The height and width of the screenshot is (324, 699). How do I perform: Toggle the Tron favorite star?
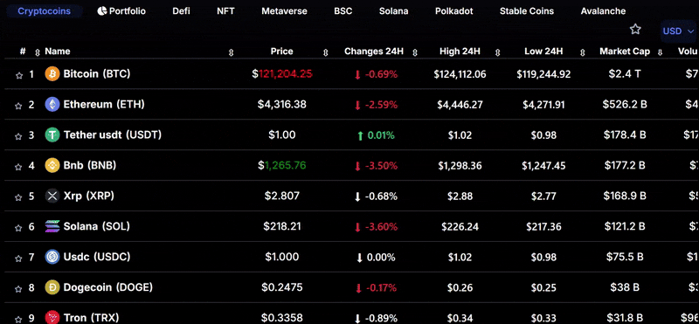[18, 319]
